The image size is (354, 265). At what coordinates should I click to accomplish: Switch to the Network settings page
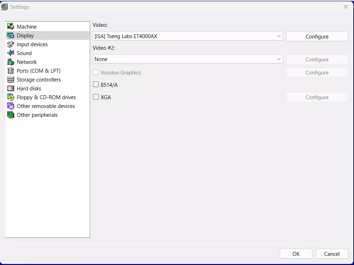coord(47,62)
